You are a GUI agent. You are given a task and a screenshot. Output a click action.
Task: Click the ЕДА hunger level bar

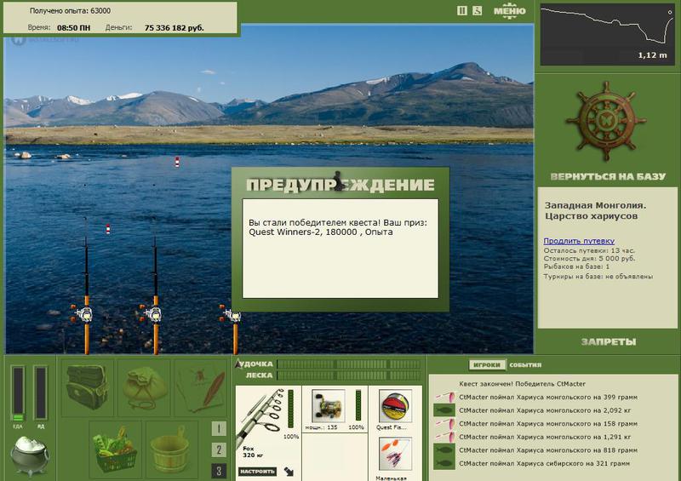pos(18,393)
